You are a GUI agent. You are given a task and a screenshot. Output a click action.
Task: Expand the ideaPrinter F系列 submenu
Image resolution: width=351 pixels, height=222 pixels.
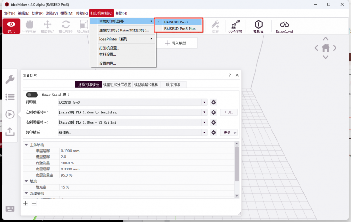coord(123,39)
